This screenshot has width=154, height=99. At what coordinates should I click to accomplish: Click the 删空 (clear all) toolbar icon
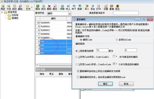click(x=55, y=7)
